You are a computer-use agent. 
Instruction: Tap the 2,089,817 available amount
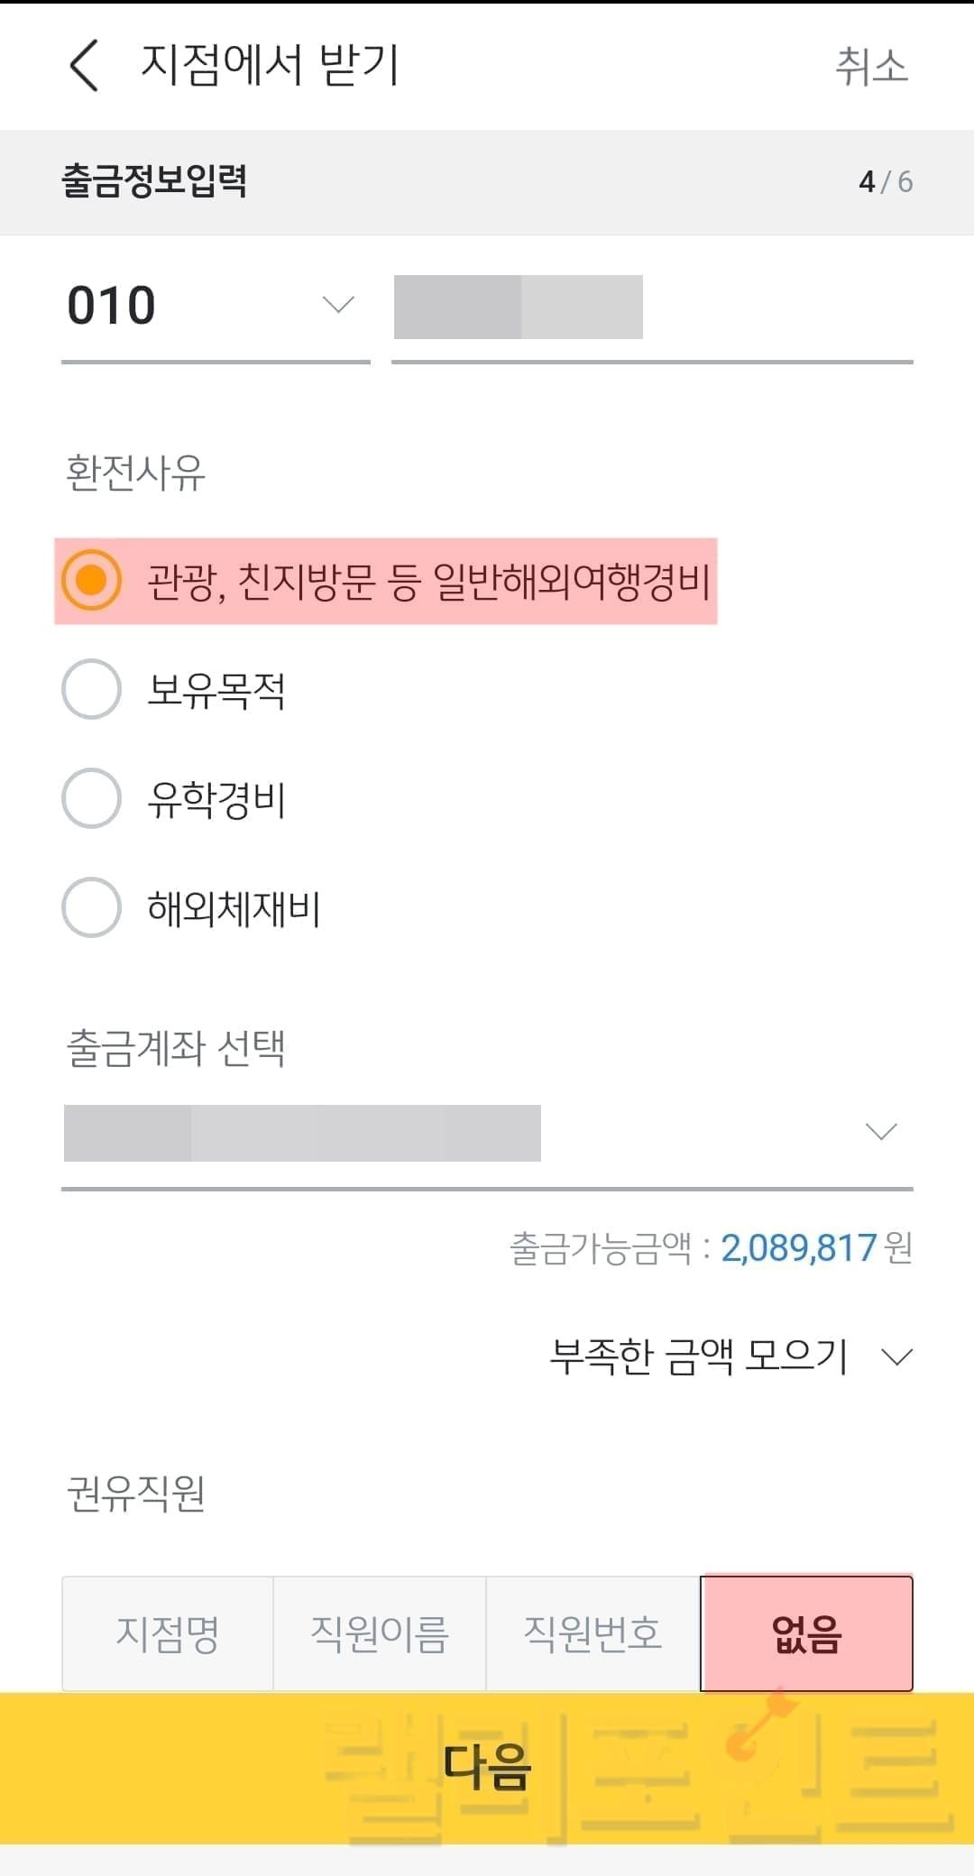(x=798, y=1248)
